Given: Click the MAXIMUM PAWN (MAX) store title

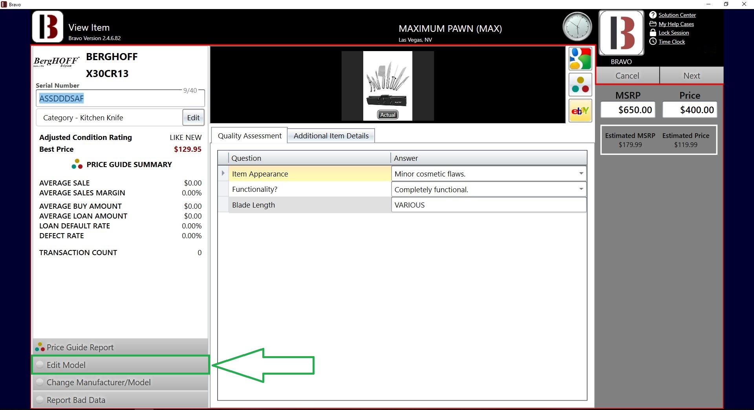Looking at the screenshot, I should point(450,28).
